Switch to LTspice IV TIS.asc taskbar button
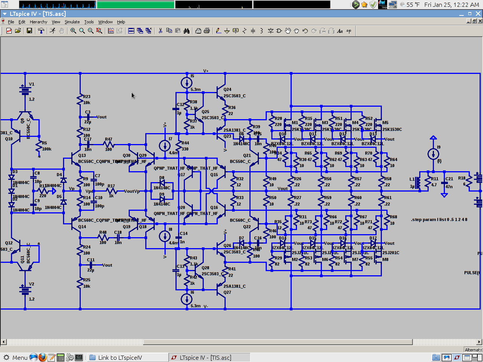The height and width of the screenshot is (362, 483). coord(209,357)
